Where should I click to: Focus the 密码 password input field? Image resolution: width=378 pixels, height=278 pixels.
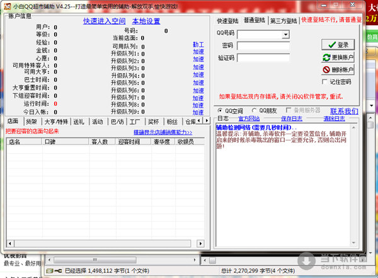pyautogui.click(x=263, y=45)
